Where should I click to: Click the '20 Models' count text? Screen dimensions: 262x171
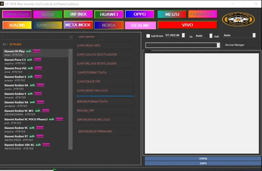tap(15, 44)
